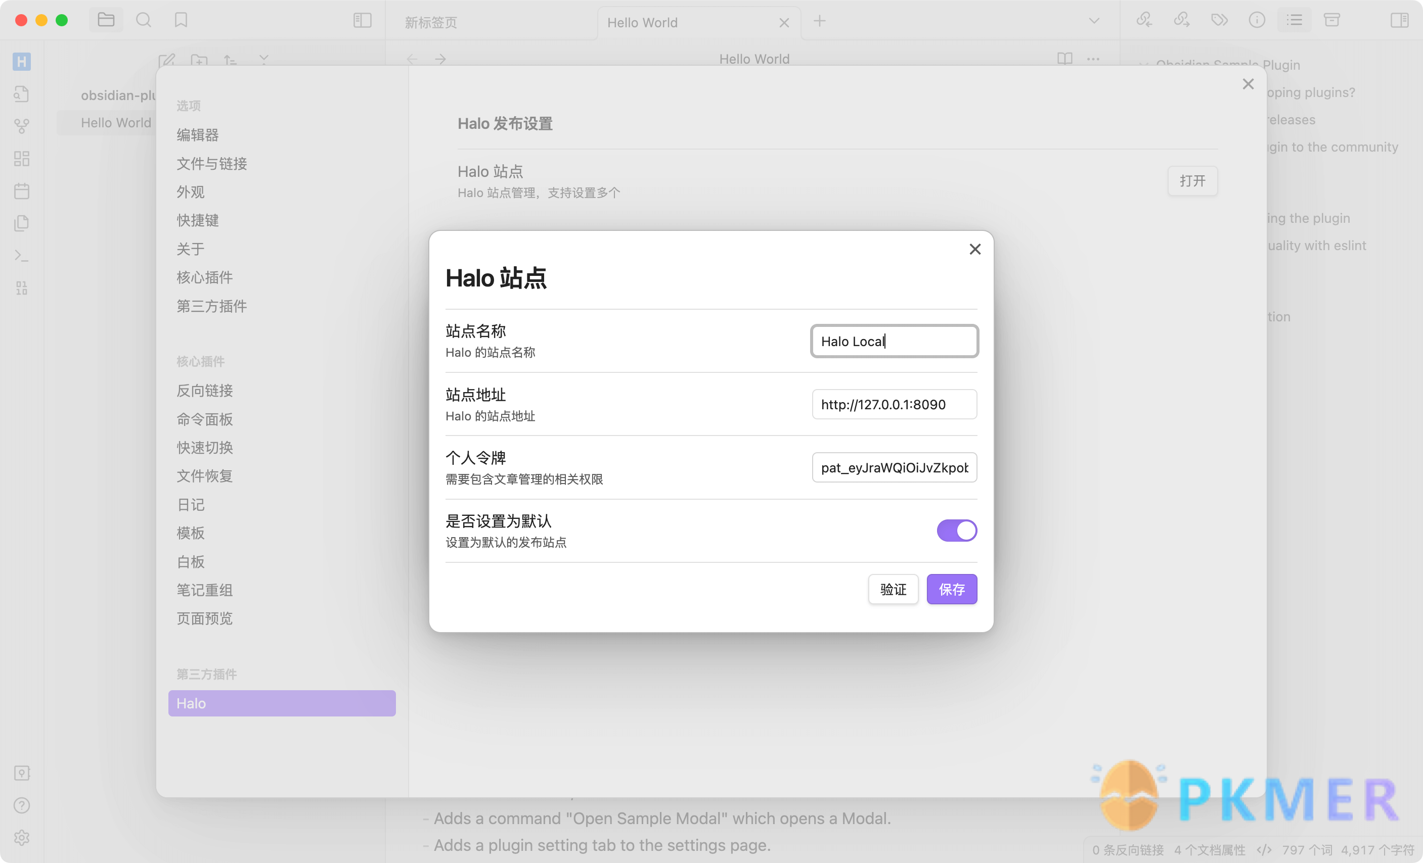Open the command palette terminal icon
The width and height of the screenshot is (1423, 863).
pyautogui.click(x=22, y=256)
